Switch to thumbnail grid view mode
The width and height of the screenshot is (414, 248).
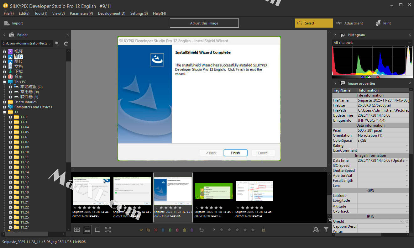(x=77, y=230)
